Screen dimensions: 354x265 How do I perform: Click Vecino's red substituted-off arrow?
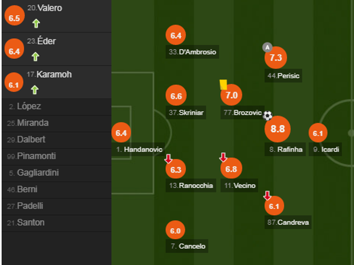223,157
